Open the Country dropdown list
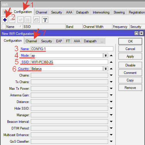Image resolution: width=145 pixels, height=145 pixels. click(106, 69)
